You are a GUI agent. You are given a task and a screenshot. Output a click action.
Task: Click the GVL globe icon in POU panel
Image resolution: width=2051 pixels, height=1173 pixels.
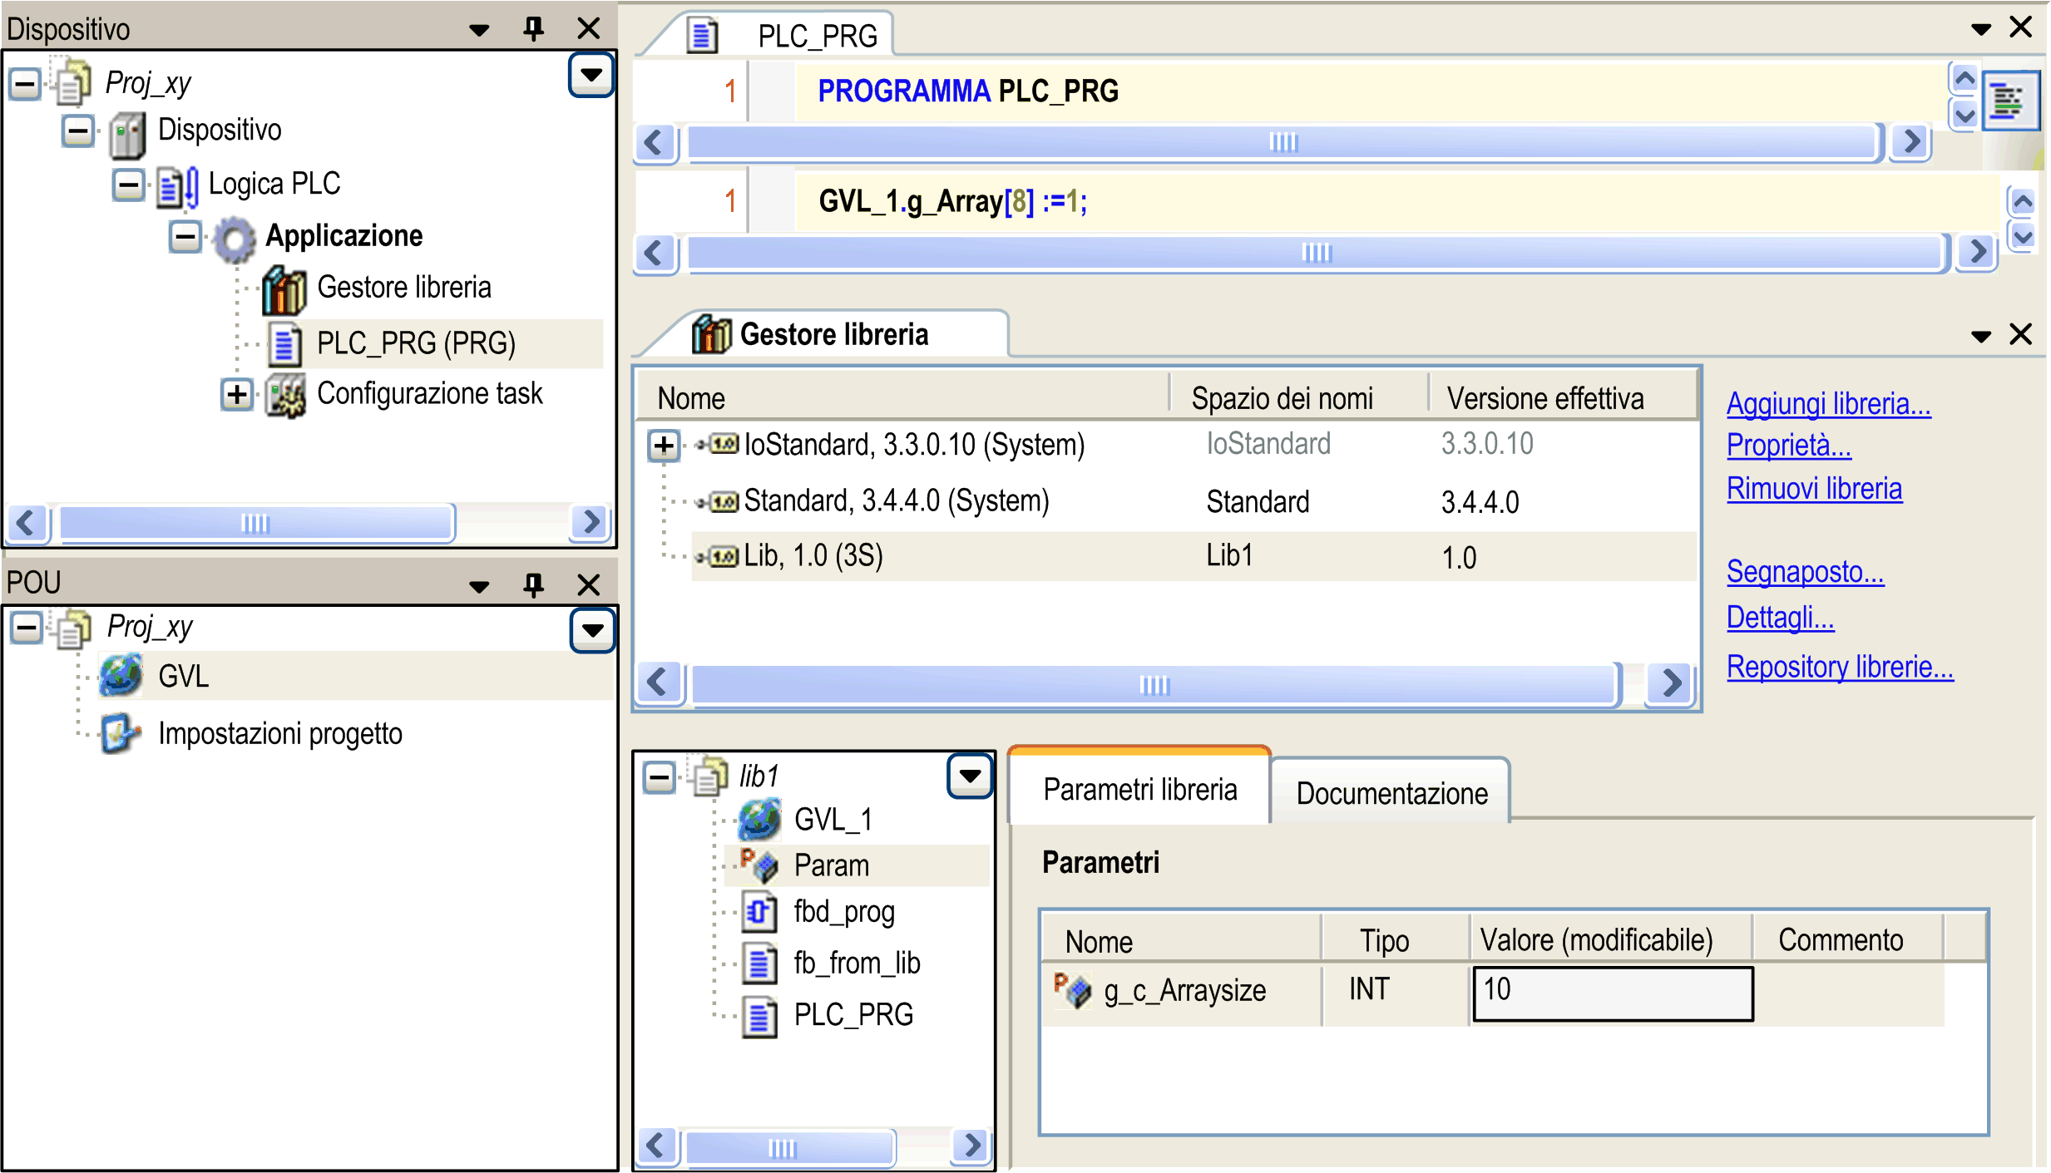121,675
